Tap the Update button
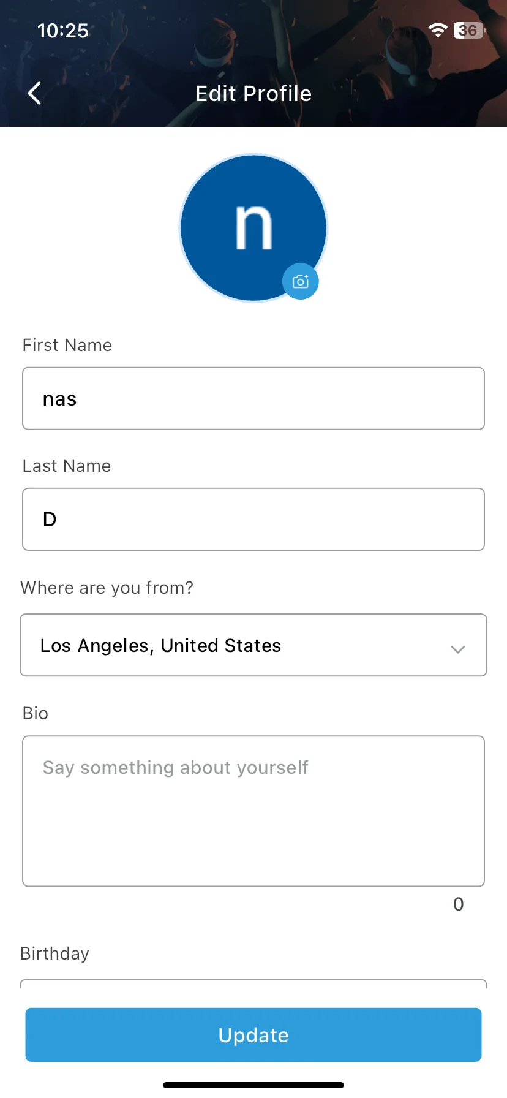The height and width of the screenshot is (1098, 507). [x=254, y=1035]
